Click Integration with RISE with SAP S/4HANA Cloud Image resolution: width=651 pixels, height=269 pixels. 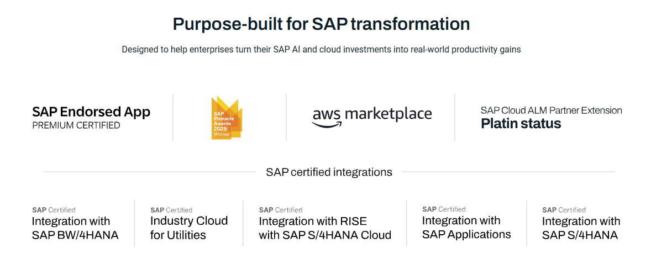tap(325, 228)
